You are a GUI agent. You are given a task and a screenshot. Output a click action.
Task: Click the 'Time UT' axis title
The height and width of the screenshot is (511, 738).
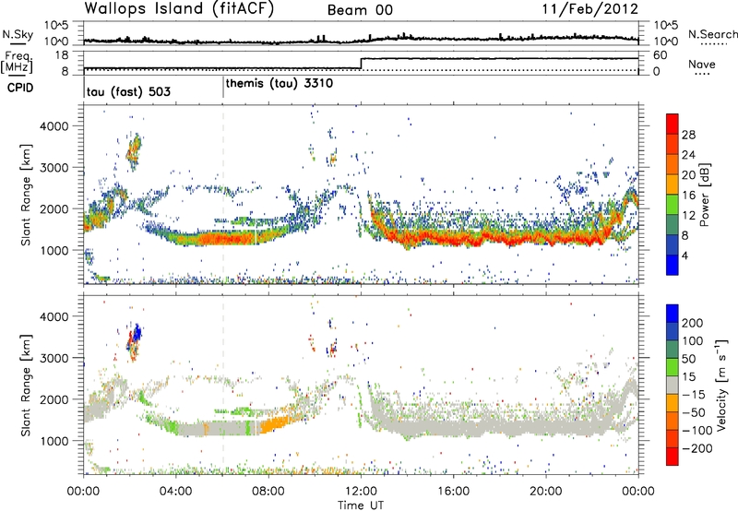click(361, 505)
